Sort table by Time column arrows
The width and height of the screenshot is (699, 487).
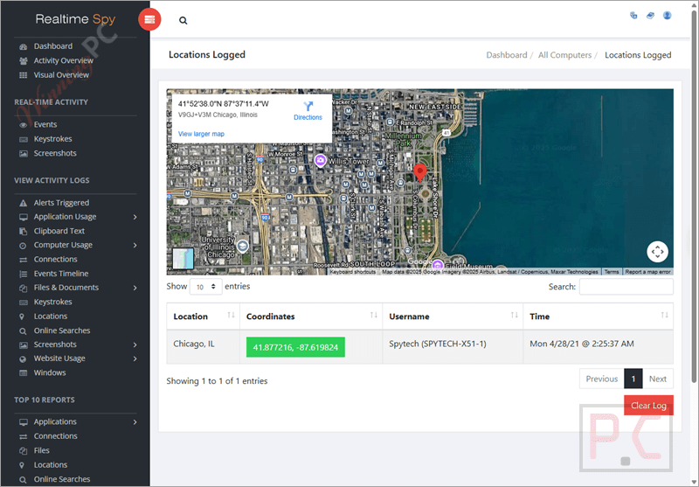point(664,316)
